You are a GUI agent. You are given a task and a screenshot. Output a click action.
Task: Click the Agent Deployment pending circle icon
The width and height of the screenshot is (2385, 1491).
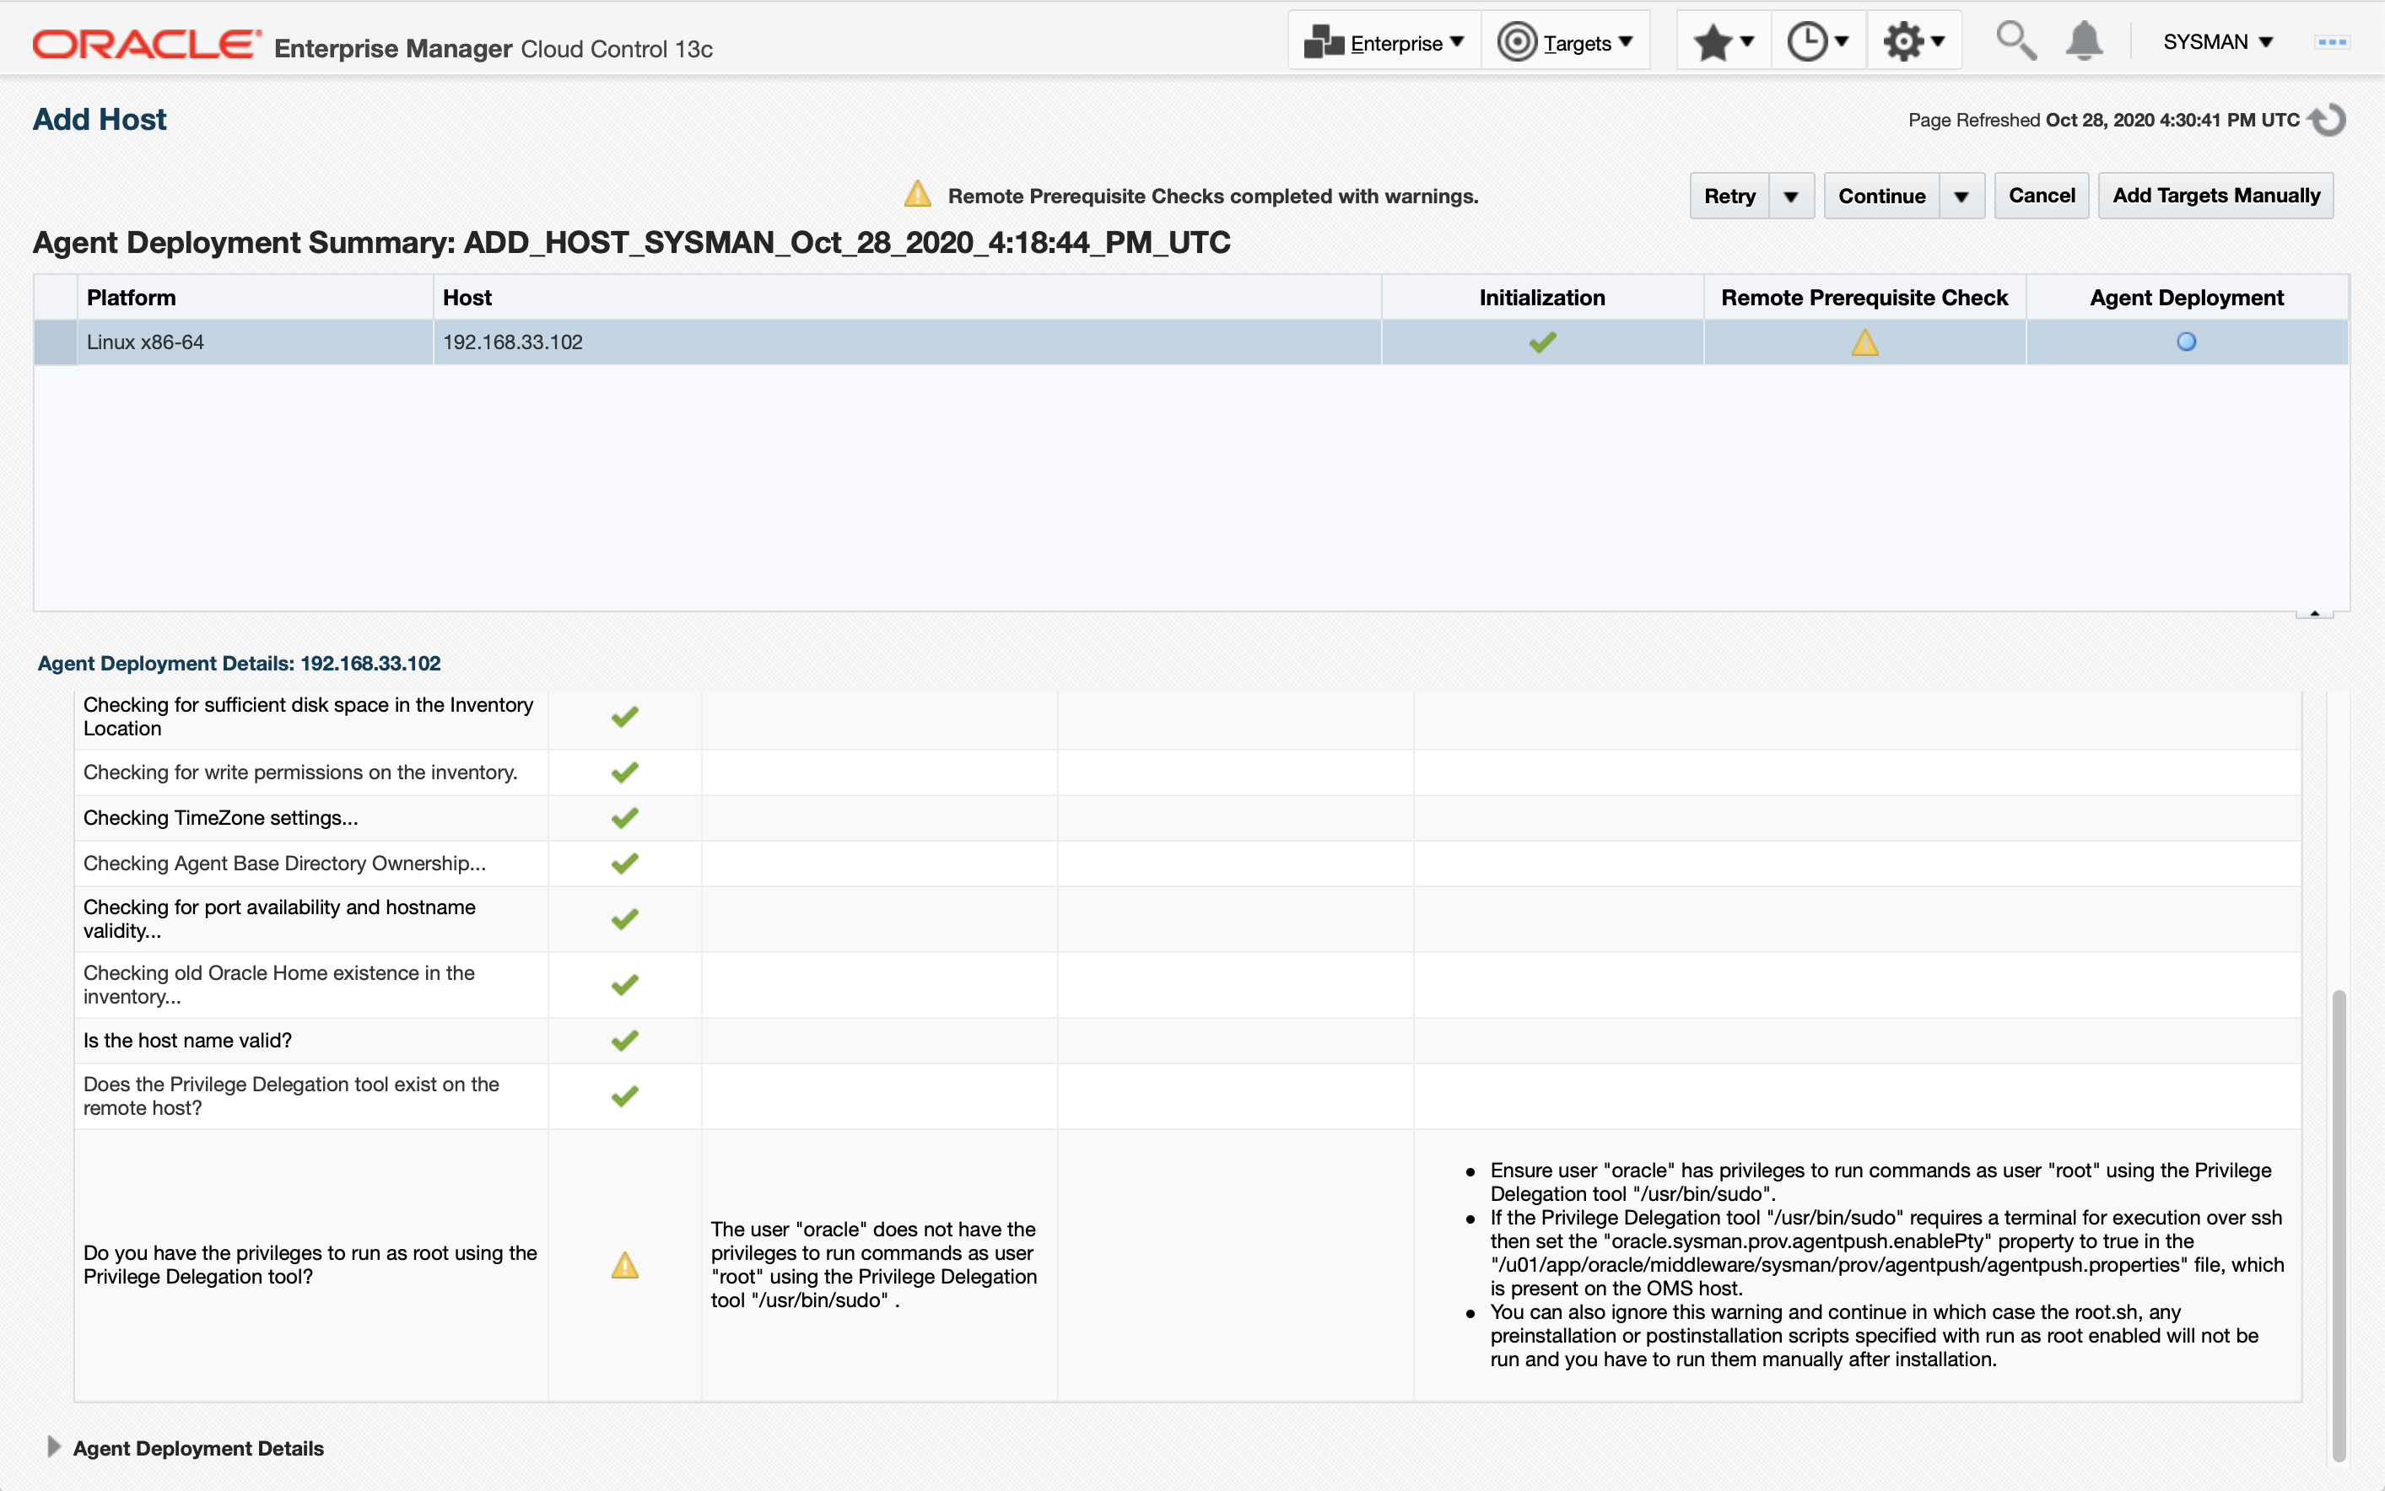2187,342
